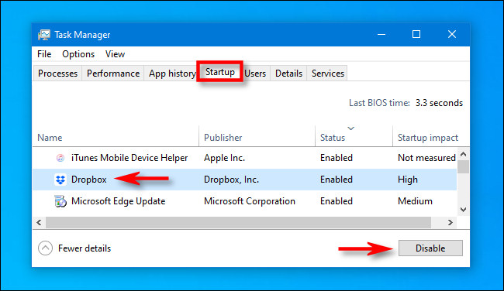Screen dimensions: 504x291
Task: Click the High startup impact cell
Action: 408,180
